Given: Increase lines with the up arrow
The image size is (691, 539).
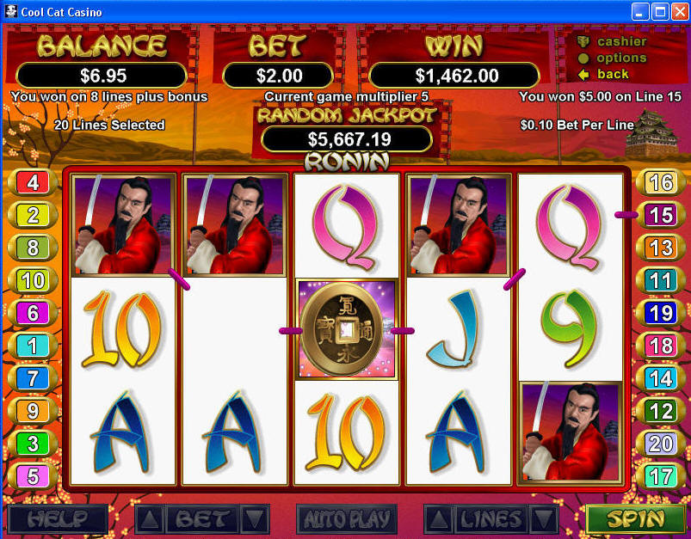Looking at the screenshot, I should point(439,519).
